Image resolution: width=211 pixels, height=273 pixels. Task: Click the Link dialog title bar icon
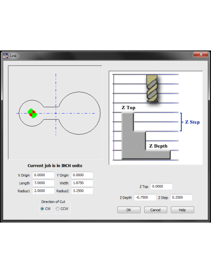(x=6, y=56)
